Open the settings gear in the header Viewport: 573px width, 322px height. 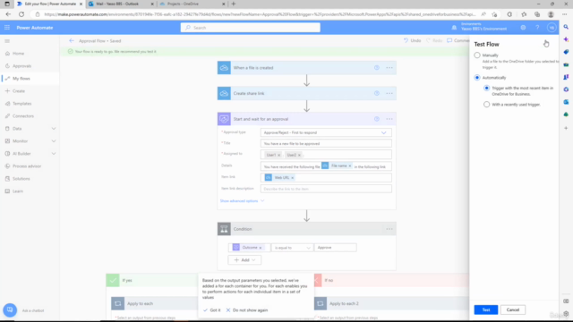point(523,28)
